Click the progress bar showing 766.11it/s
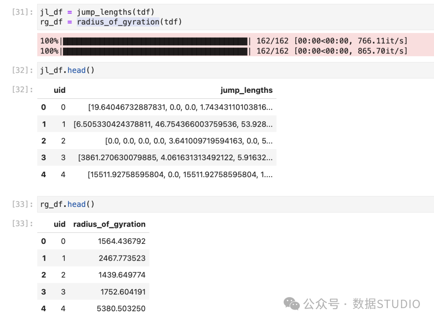The height and width of the screenshot is (321, 434). pyautogui.click(x=224, y=41)
